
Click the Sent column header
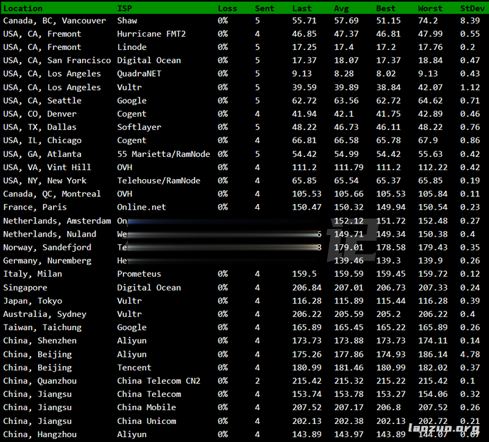point(264,8)
